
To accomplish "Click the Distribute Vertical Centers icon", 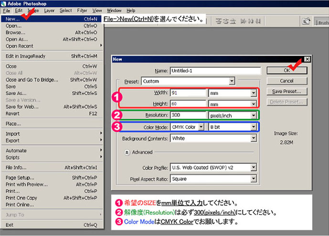I will (x=225, y=21).
